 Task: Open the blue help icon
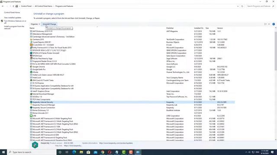274,24
